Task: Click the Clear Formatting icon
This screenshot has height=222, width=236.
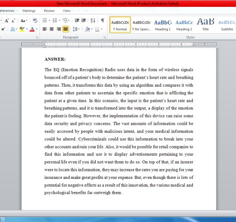Action: tap(35, 21)
